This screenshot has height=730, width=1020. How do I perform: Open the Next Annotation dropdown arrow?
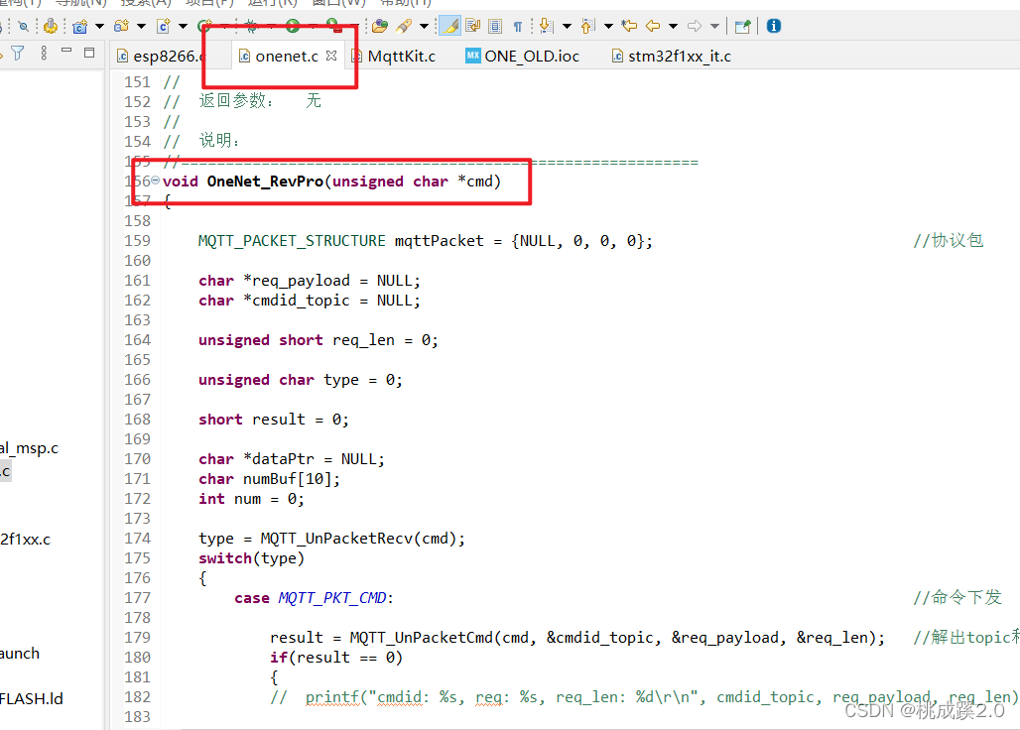coord(567,26)
